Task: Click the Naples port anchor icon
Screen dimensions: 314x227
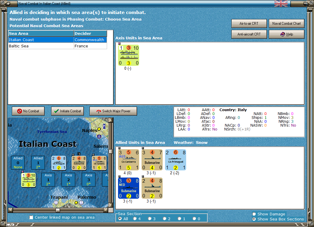Action: click(x=99, y=136)
